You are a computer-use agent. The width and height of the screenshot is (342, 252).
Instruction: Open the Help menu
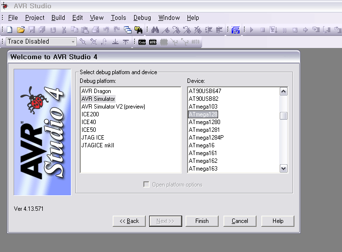point(193,17)
